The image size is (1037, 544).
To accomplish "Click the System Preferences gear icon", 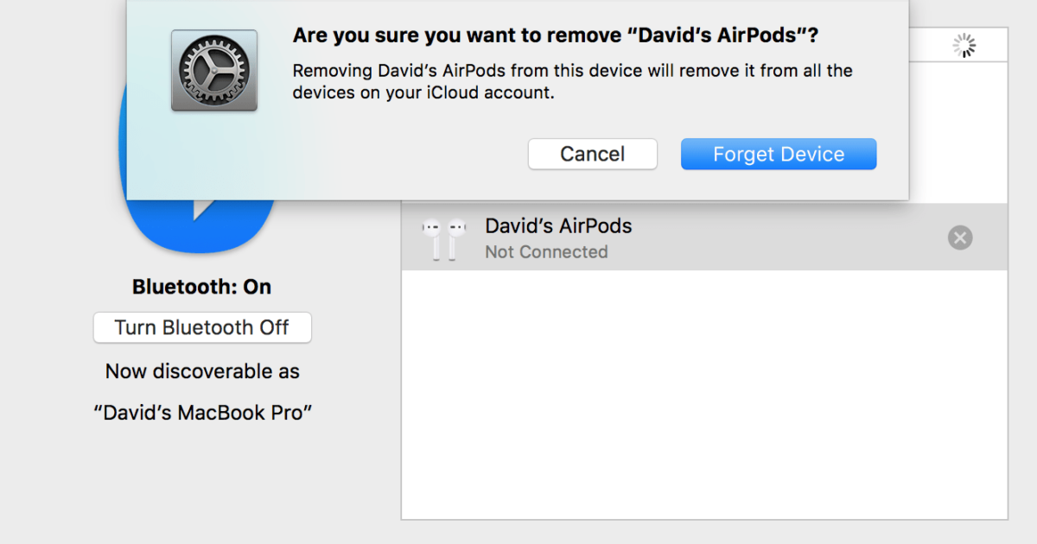I will point(214,71).
